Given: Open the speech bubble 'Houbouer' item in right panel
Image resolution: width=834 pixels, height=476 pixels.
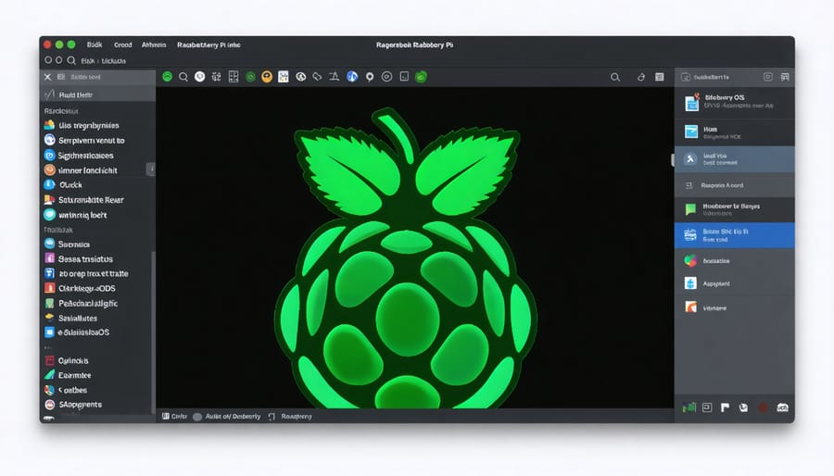Looking at the screenshot, I should click(x=735, y=209).
